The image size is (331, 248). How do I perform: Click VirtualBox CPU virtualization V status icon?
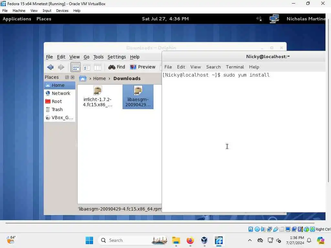[x=300, y=229]
